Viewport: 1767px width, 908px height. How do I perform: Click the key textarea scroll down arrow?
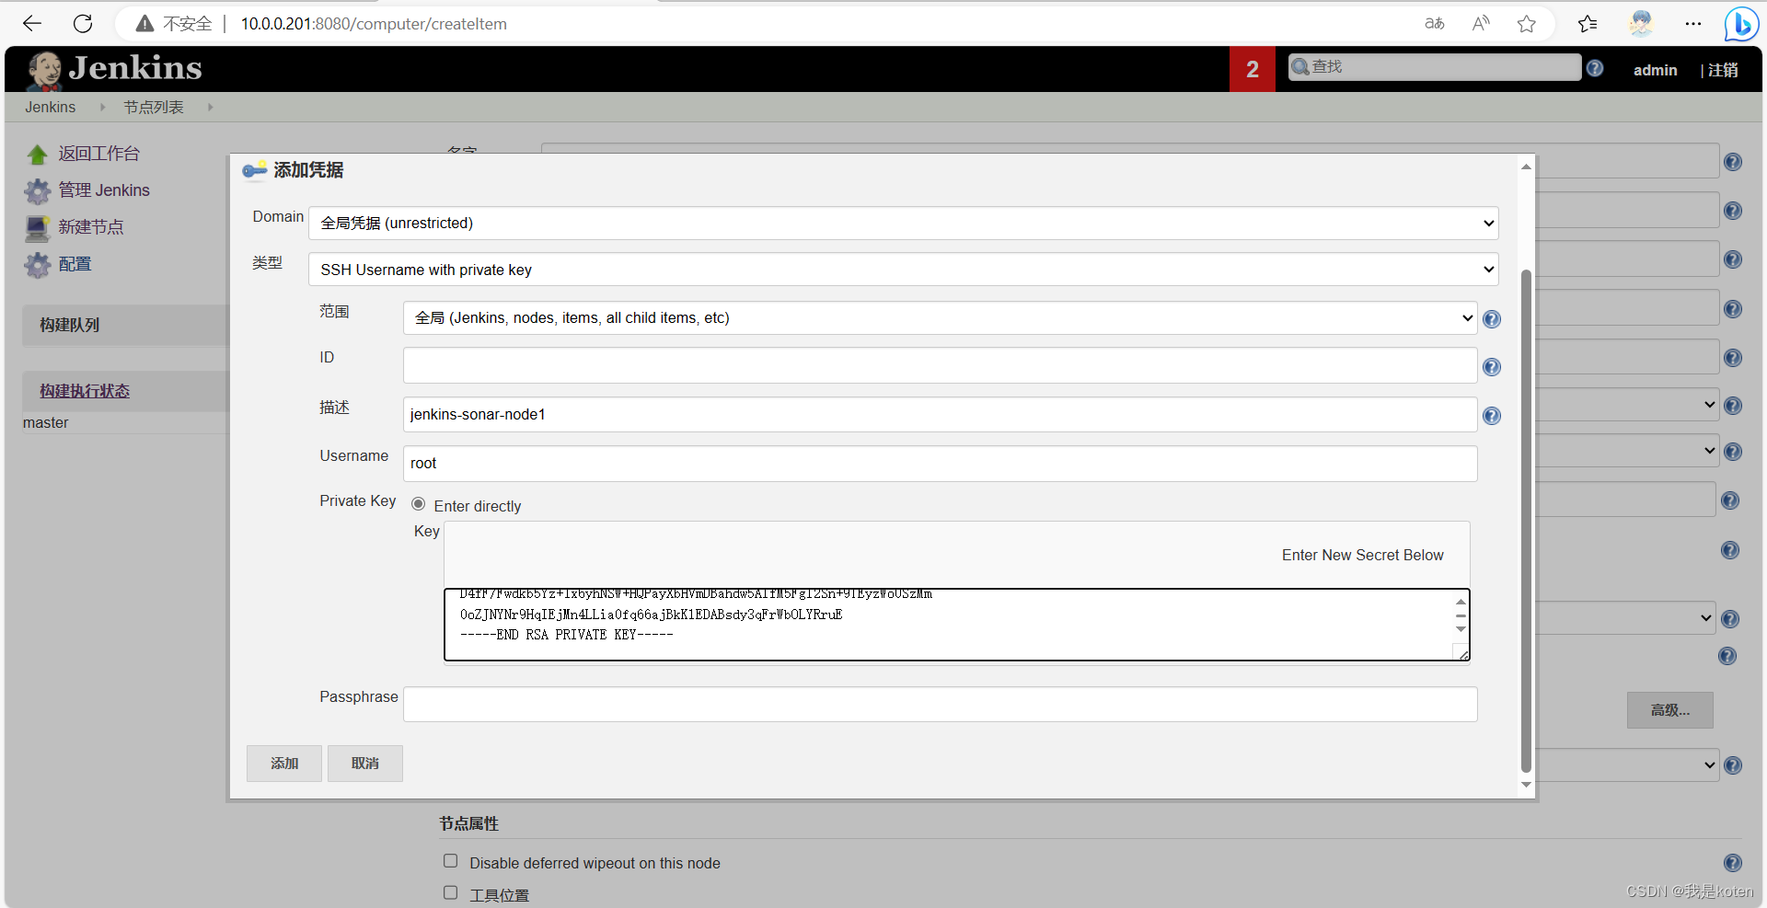click(1461, 629)
